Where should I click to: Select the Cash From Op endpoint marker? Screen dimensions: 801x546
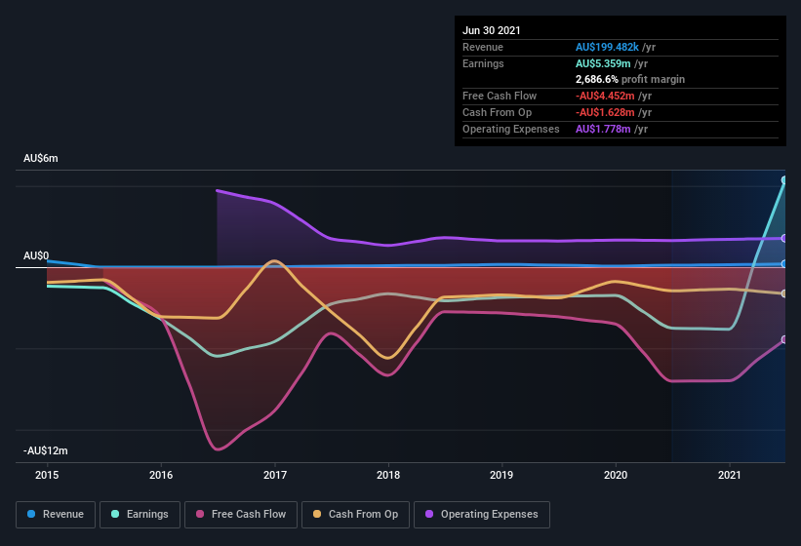tap(784, 293)
